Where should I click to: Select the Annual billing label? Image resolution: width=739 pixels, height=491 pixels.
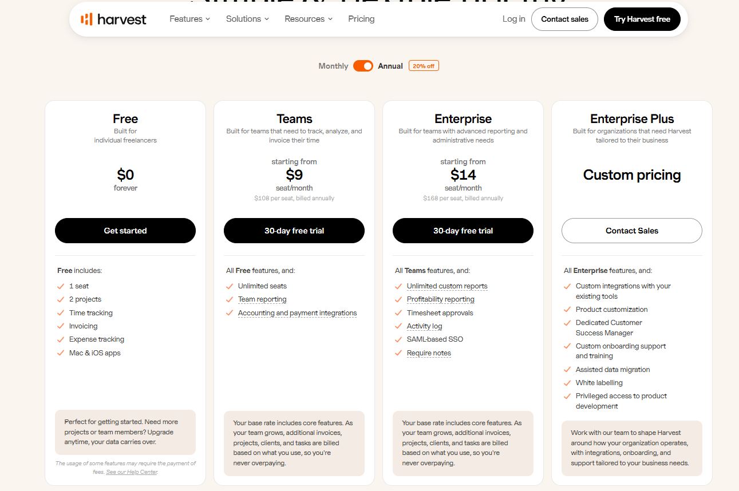click(390, 66)
